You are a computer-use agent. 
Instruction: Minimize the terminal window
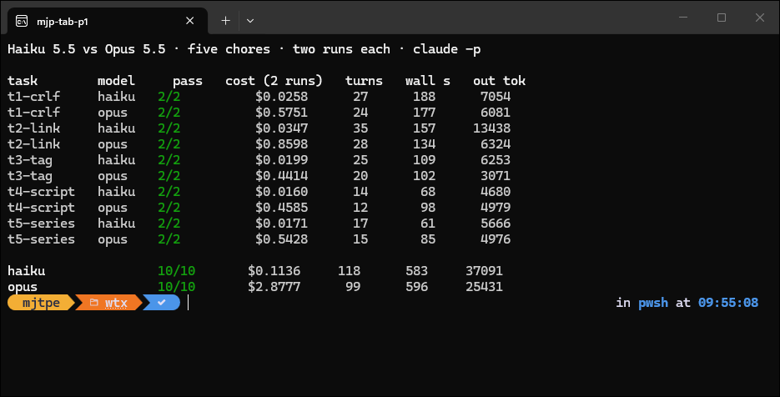click(683, 18)
